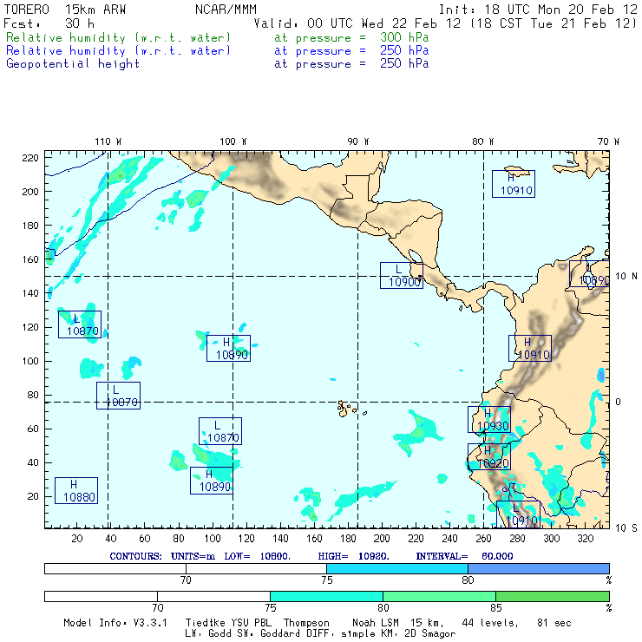
Task: Click the dark green above-85% lower bar segment
Action: (553, 596)
